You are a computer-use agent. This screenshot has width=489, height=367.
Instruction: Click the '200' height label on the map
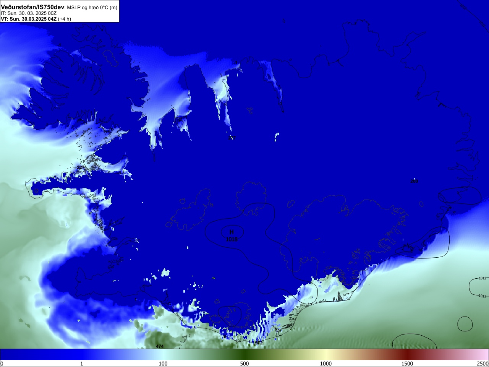pos(414,181)
